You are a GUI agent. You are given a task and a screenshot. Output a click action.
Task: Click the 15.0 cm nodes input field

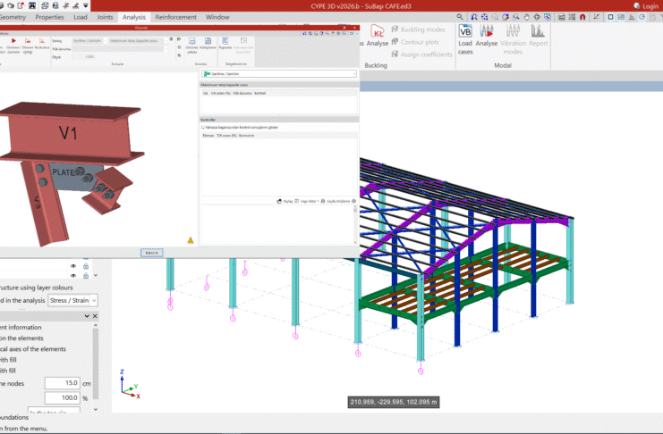click(62, 383)
